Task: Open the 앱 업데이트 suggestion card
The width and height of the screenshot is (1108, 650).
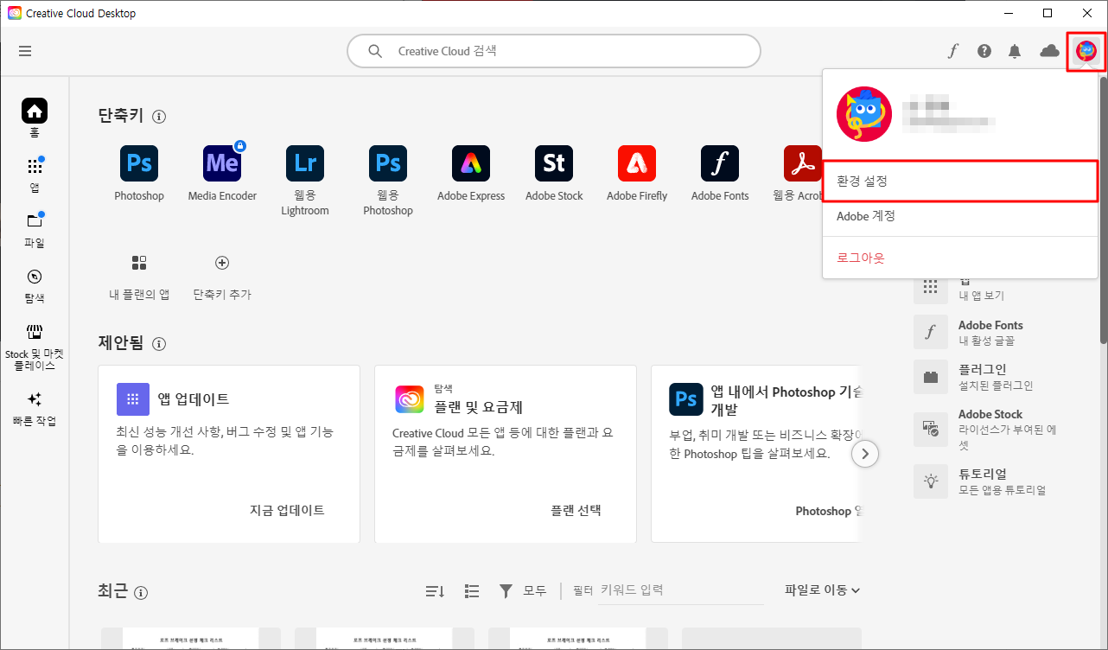Action: click(229, 454)
